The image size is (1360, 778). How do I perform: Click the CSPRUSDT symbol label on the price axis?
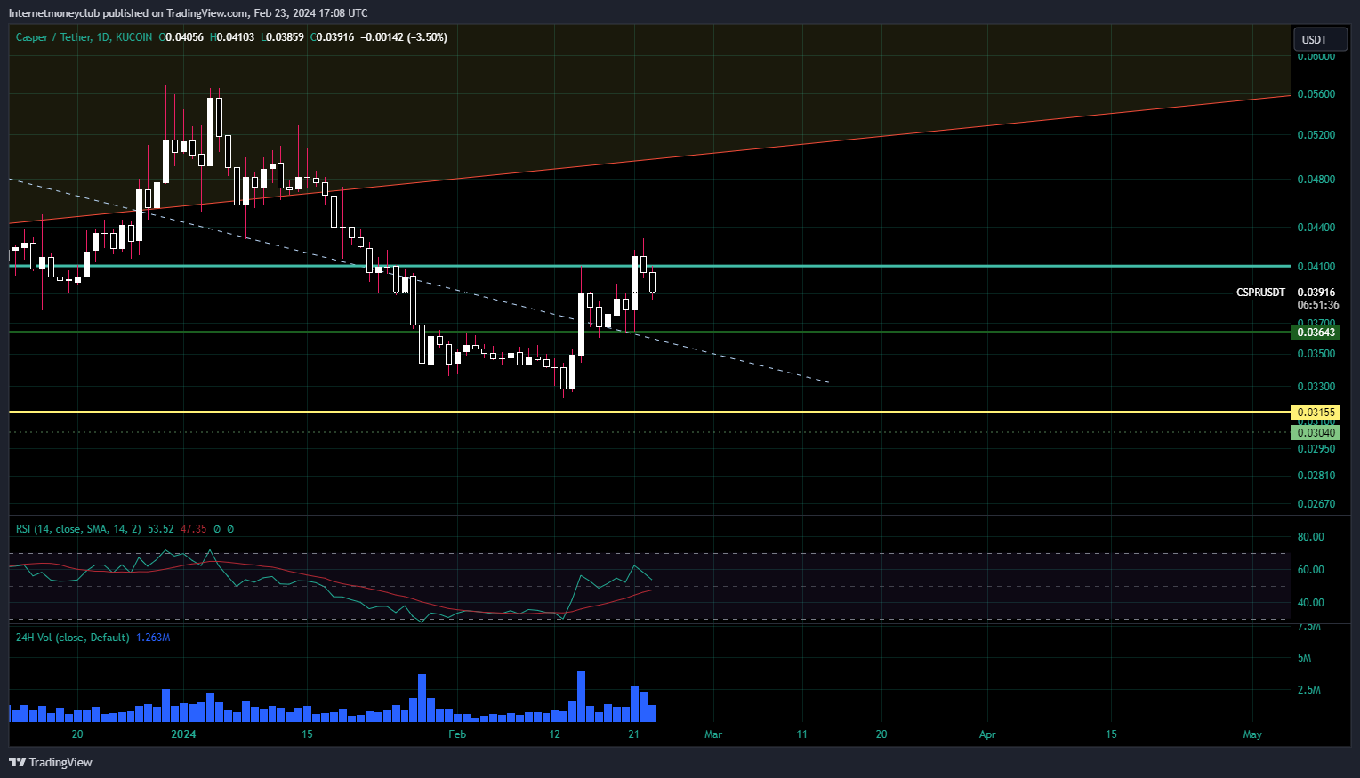click(x=1260, y=293)
